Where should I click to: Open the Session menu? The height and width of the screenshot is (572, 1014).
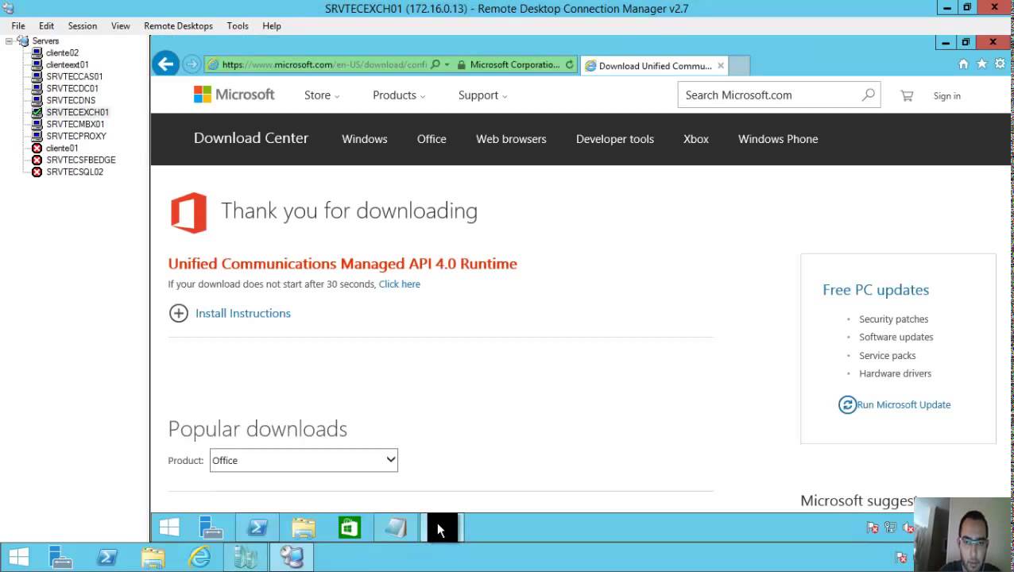coord(83,25)
